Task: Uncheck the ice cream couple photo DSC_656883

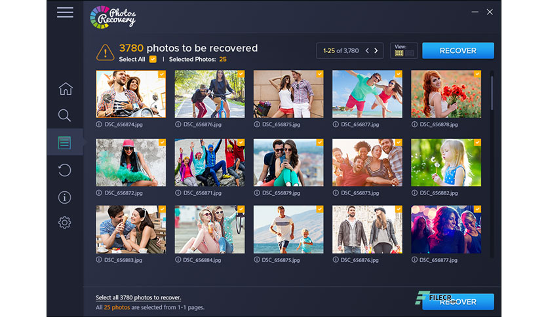Action: pos(162,209)
